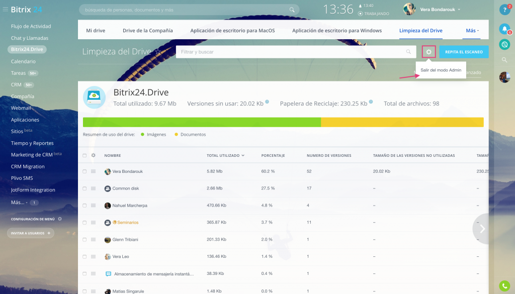Check the Nahuel Marcherpa row checkbox
Viewport: 515px width, 294px height.
(84, 206)
